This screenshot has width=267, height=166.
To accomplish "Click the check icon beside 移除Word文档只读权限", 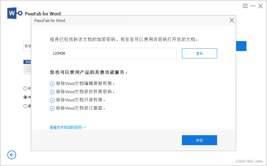I will (52, 100).
